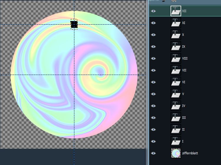Select the VIII layer by its name
221x165 pixels.
point(185,58)
